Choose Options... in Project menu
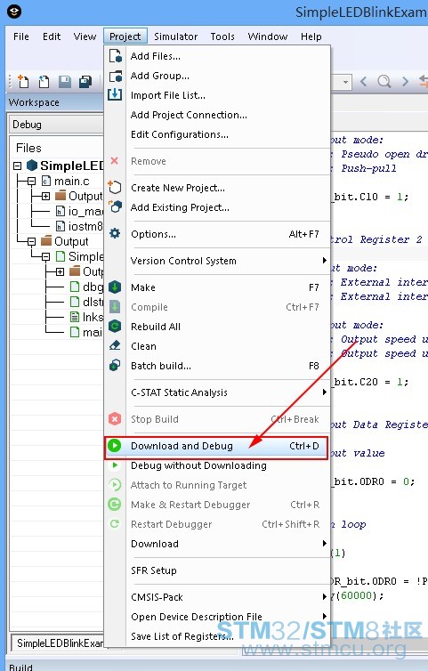 (x=217, y=234)
